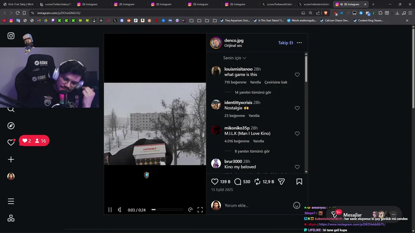Image resolution: width=415 pixels, height=233 pixels.
Task: Toggle video loop icon in player
Action: 190,210
